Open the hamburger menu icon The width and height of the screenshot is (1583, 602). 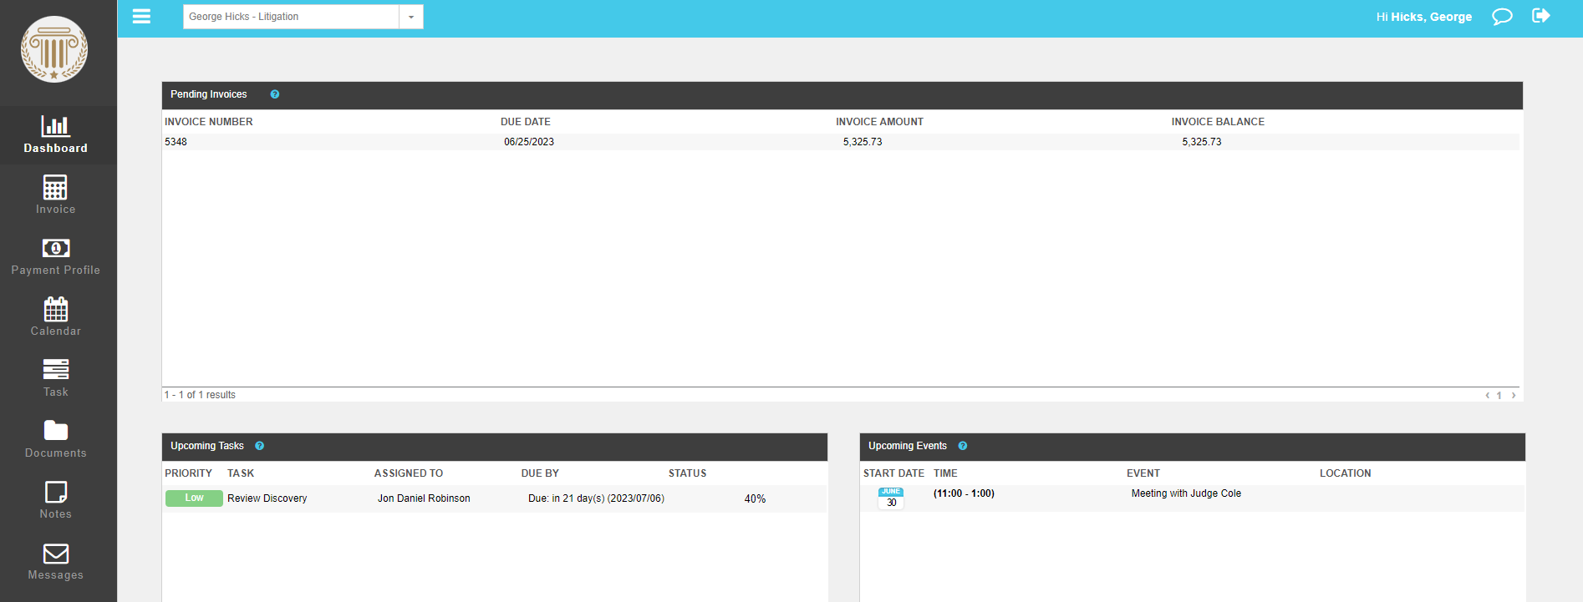pyautogui.click(x=141, y=17)
